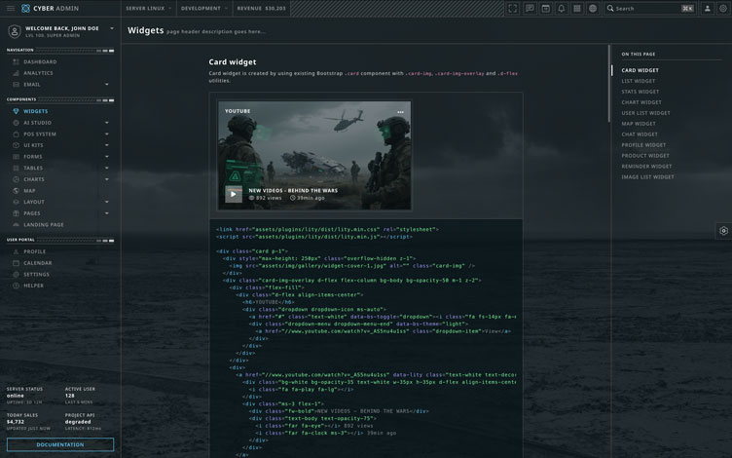Open the YouTube card three-dots menu

400,112
